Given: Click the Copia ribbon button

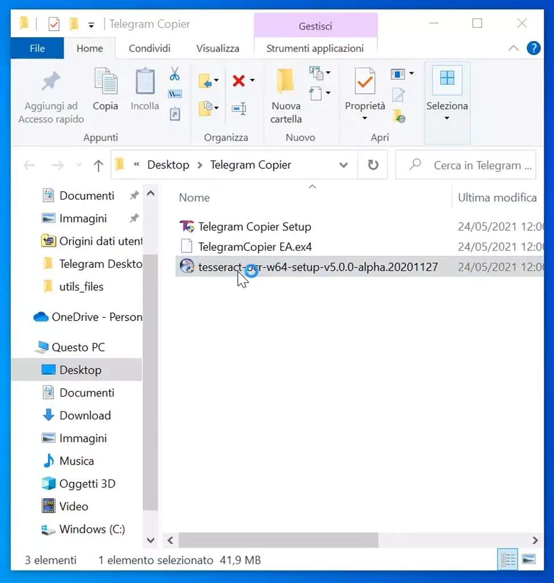Looking at the screenshot, I should click(x=105, y=90).
